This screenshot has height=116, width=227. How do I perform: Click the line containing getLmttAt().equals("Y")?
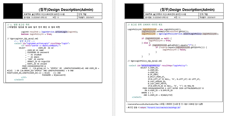pyautogui.click(x=172, y=45)
